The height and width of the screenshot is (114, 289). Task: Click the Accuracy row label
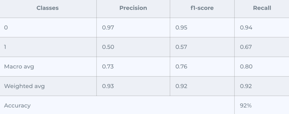pyautogui.click(x=17, y=106)
